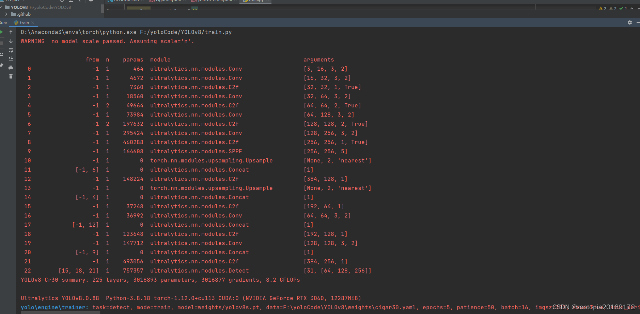640x314 pixels.
Task: Open F:/yoloCode/YOLOv8/train.py path link
Action: click(x=186, y=32)
